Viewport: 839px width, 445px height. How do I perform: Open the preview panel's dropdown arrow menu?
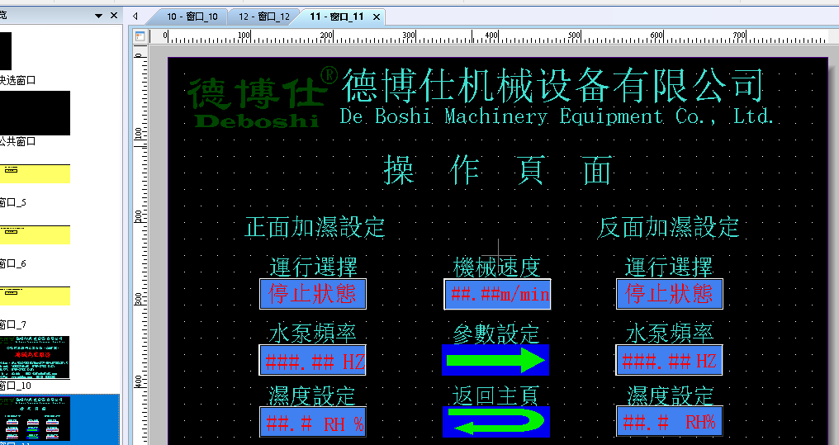pyautogui.click(x=98, y=16)
